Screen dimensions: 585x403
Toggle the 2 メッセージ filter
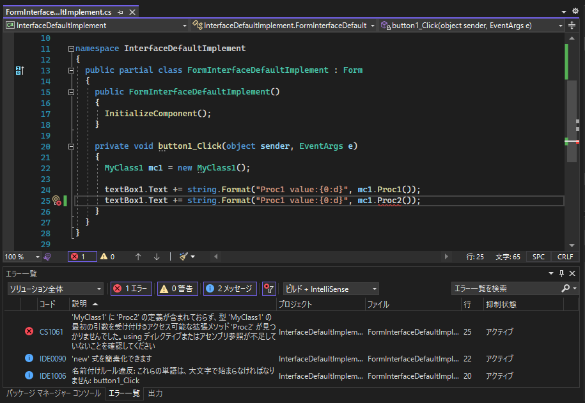(x=230, y=289)
